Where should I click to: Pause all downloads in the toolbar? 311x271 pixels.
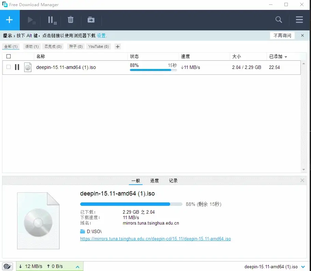pyautogui.click(x=52, y=20)
